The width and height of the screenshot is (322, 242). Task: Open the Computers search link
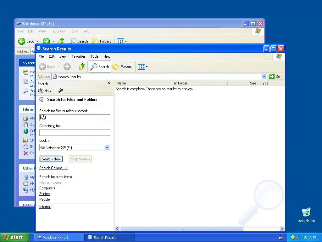pos(47,188)
